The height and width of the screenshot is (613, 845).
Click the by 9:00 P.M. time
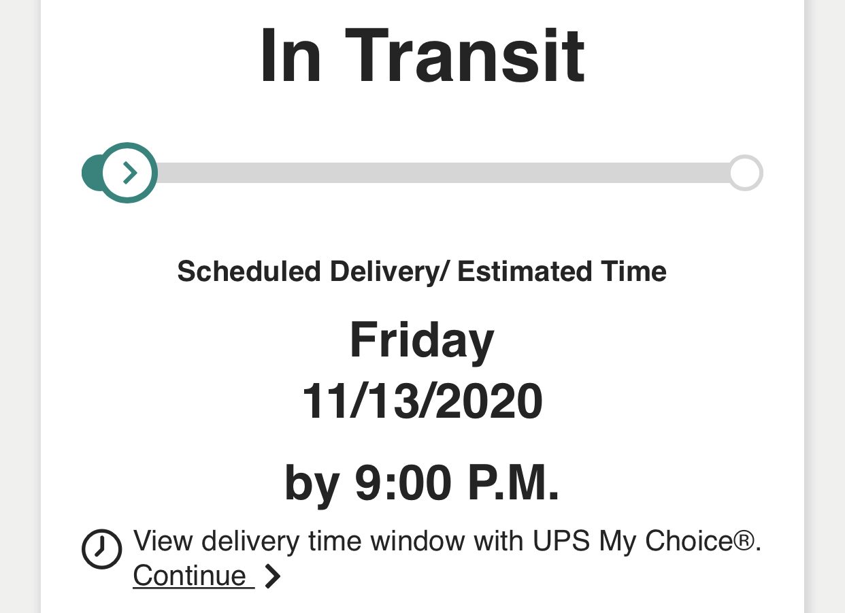click(422, 482)
